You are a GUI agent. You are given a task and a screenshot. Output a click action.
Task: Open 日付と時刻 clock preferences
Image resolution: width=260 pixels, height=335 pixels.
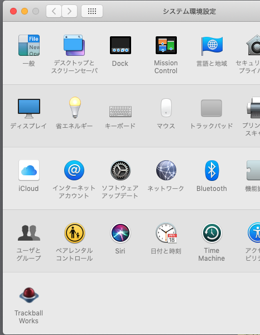coord(166,233)
